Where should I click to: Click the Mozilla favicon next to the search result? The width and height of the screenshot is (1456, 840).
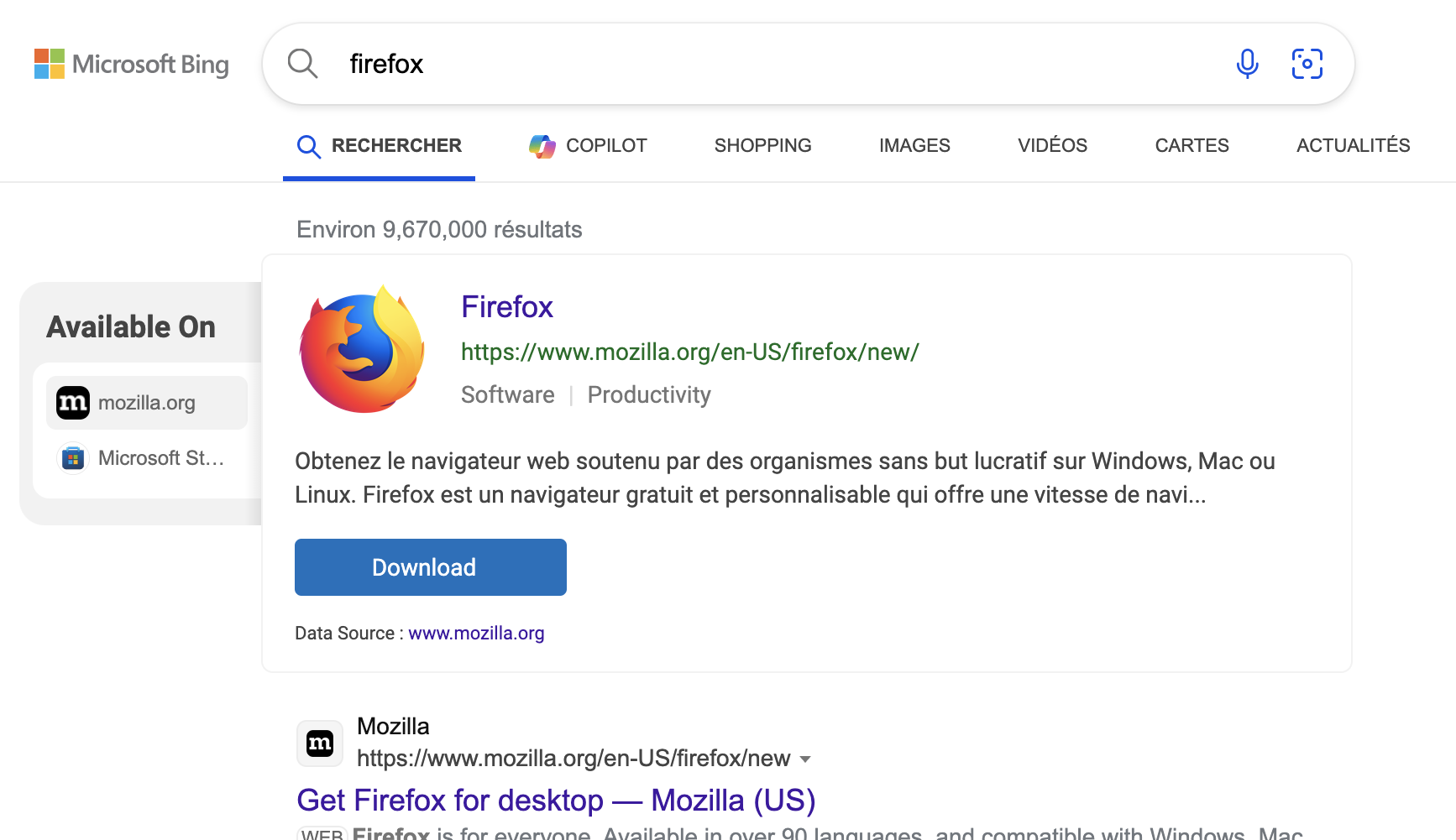[320, 743]
